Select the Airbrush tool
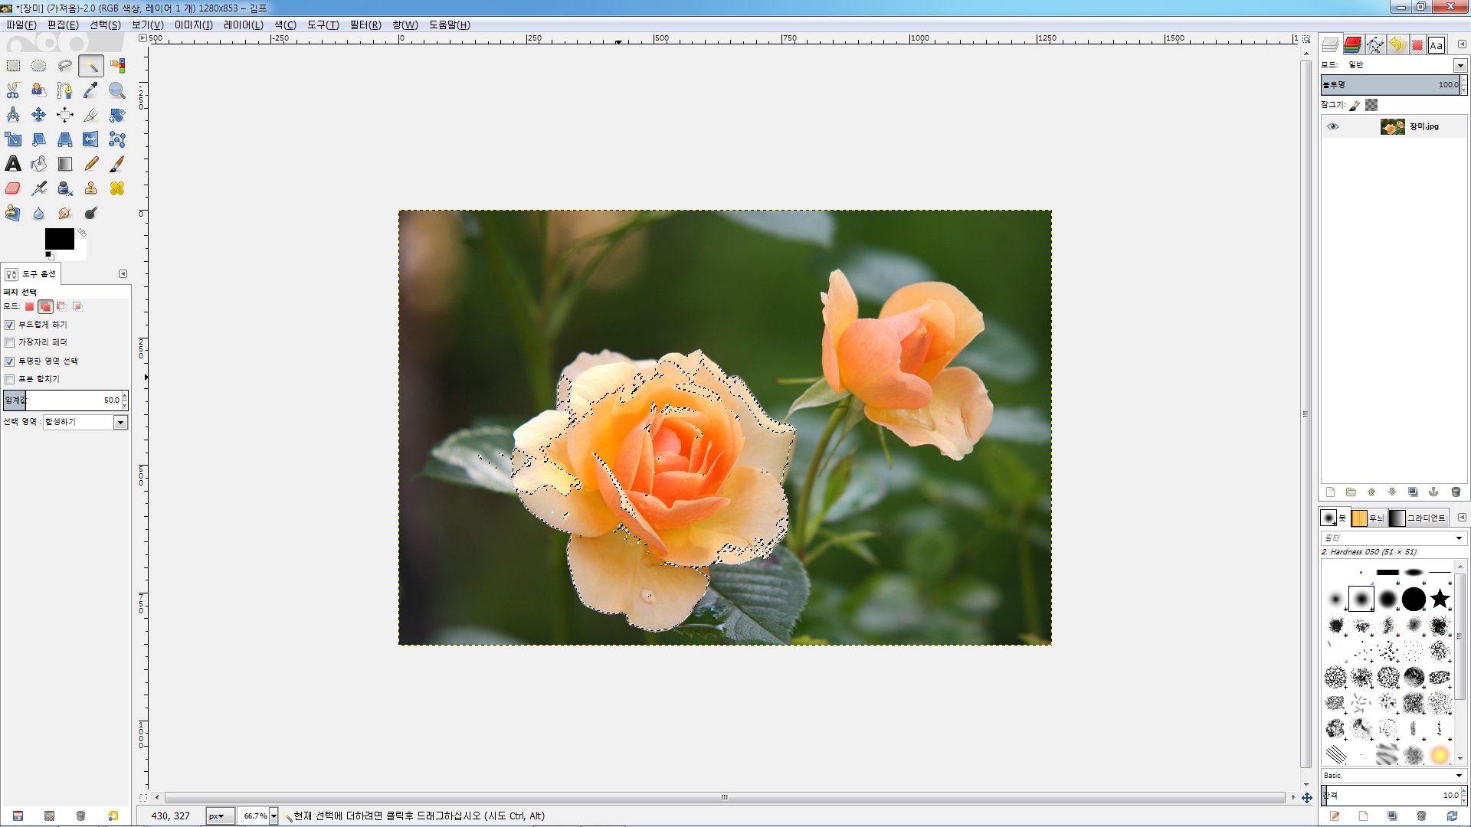Viewport: 1471px width, 827px height. 39,188
